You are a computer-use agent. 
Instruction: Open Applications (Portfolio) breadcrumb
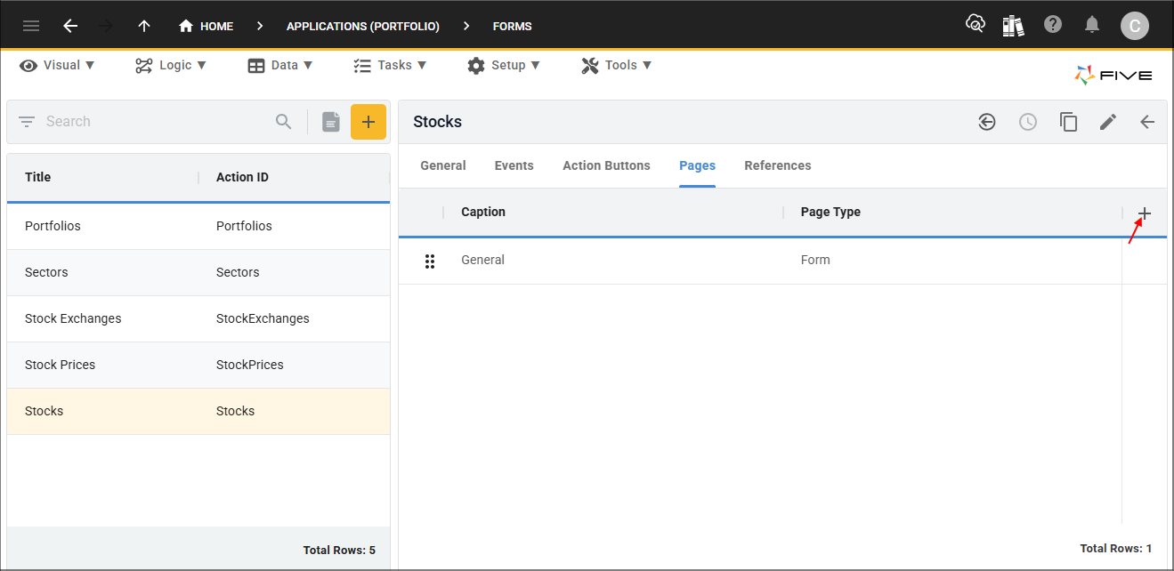pos(363,26)
